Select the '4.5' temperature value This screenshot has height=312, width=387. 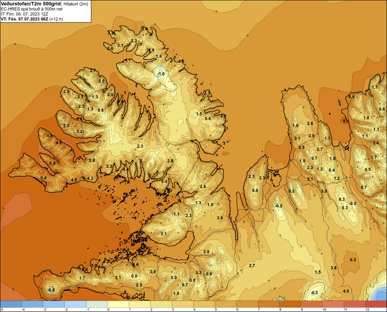[346, 291]
